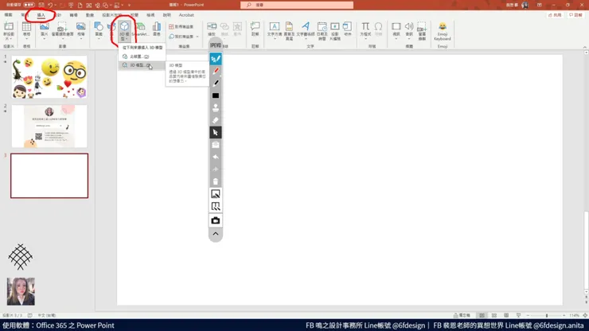Select blank slide 3 thumbnail
This screenshot has height=331, width=589.
49,176
